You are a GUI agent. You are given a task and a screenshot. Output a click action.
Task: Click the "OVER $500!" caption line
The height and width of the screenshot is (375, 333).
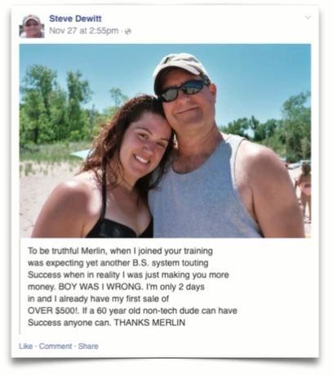pyautogui.click(x=132, y=310)
